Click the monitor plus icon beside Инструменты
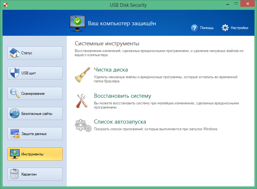The height and width of the screenshot is (189, 257). tap(15, 154)
